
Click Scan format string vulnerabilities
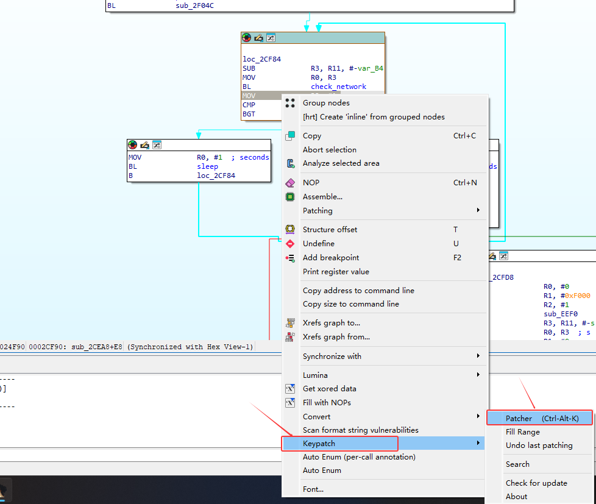360,430
